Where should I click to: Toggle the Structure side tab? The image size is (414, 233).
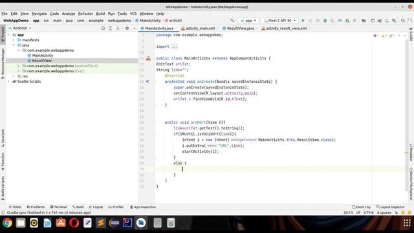pyautogui.click(x=3, y=138)
